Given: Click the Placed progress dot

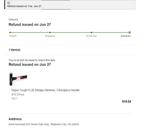Looking at the screenshot, I should [x=10, y=33].
